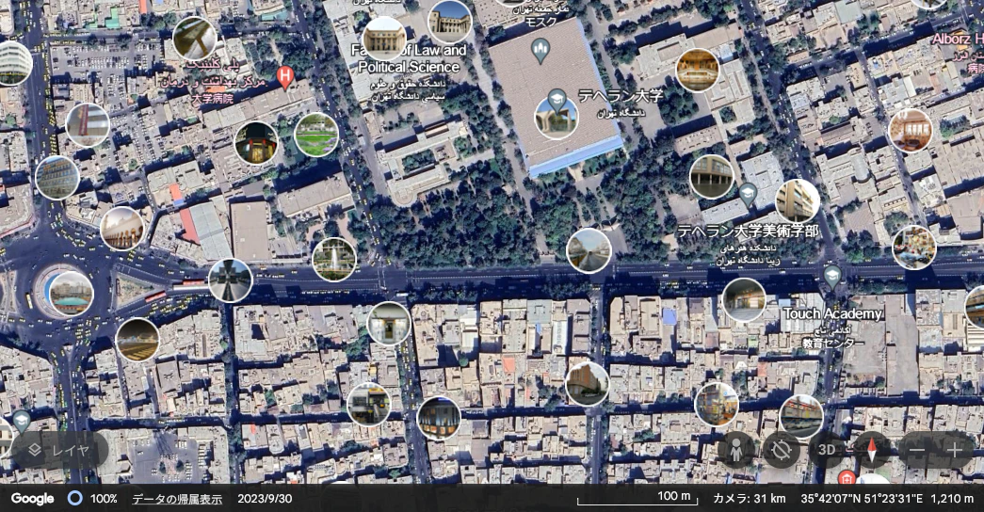This screenshot has width=984, height=512.
Task: Open Street View with the pegman icon
Action: [x=737, y=450]
